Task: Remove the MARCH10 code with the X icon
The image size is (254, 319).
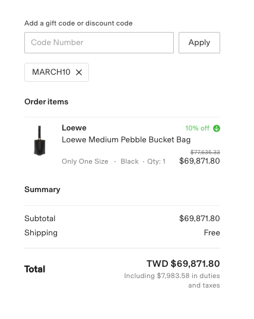Action: pyautogui.click(x=79, y=72)
